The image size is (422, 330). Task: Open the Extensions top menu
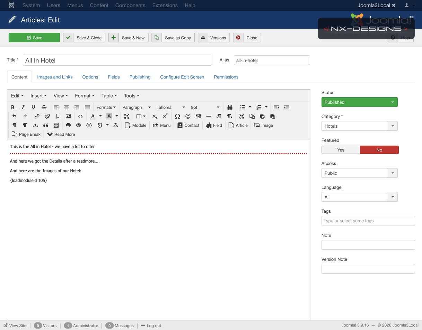click(165, 5)
